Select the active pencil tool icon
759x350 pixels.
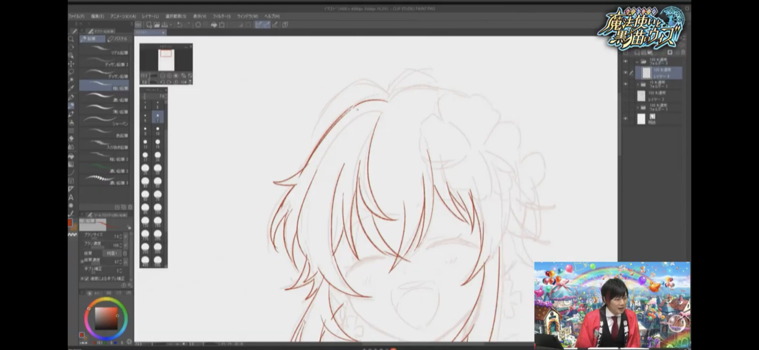point(71,106)
